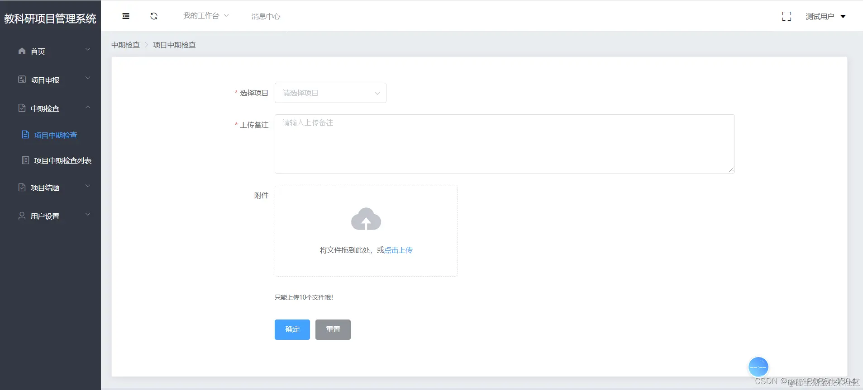The height and width of the screenshot is (390, 863).
Task: Click the 上传备注 field label
Action: 254,125
